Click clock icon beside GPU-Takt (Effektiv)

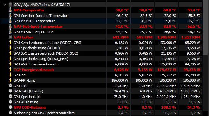11,91
